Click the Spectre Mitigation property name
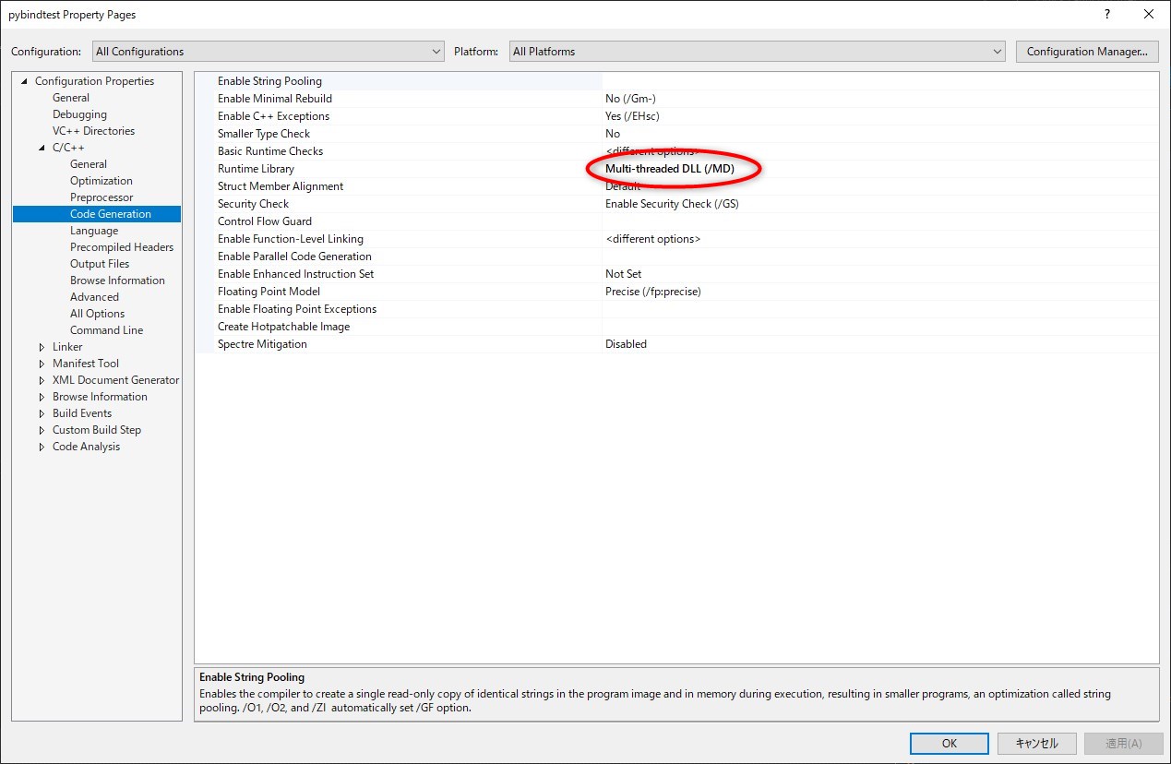 [x=262, y=344]
